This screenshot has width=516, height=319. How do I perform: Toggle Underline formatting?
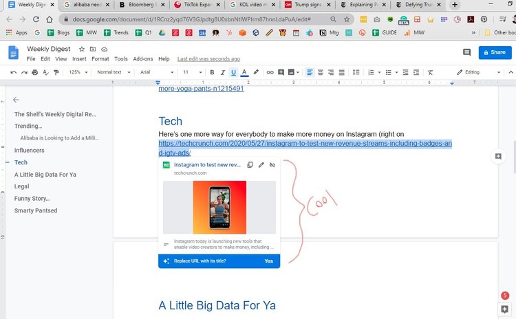(x=233, y=72)
